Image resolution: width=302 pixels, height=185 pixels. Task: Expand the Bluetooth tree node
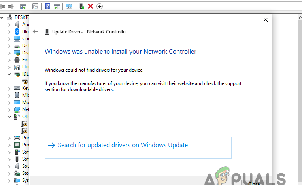coord(9,31)
